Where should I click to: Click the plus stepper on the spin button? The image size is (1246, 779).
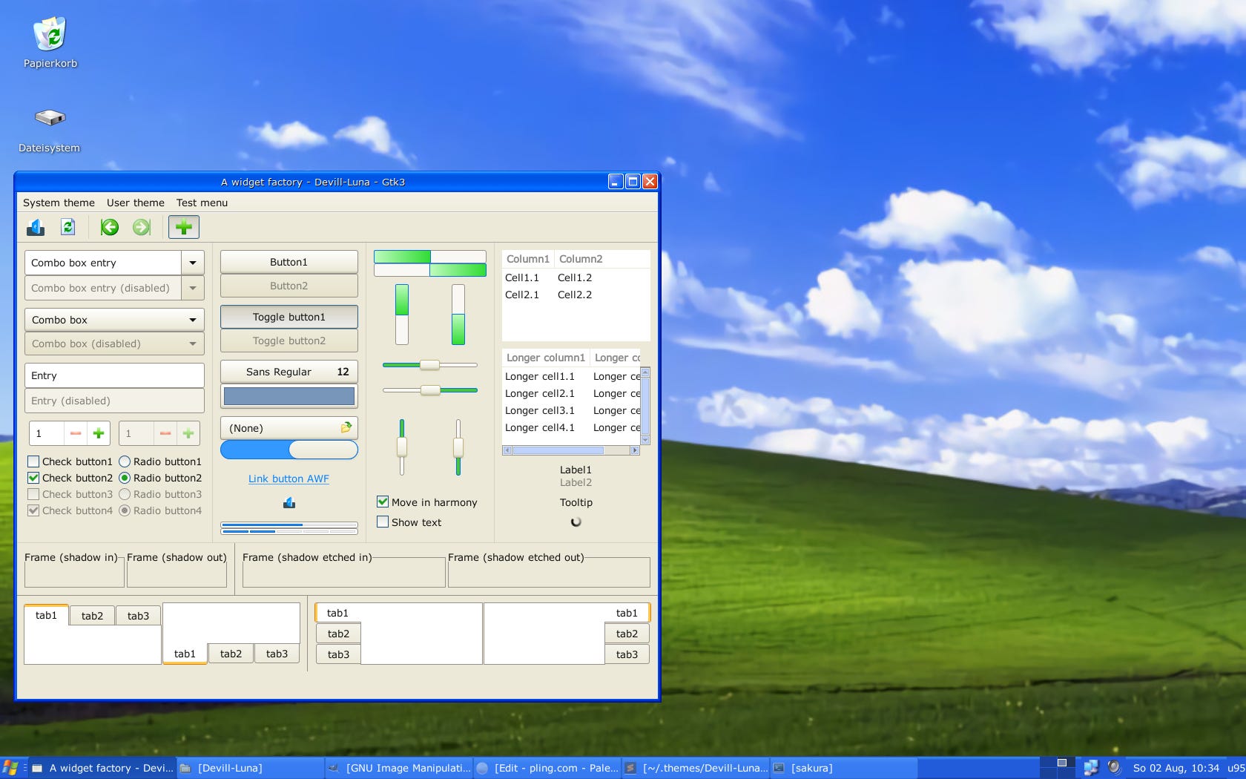coord(98,433)
